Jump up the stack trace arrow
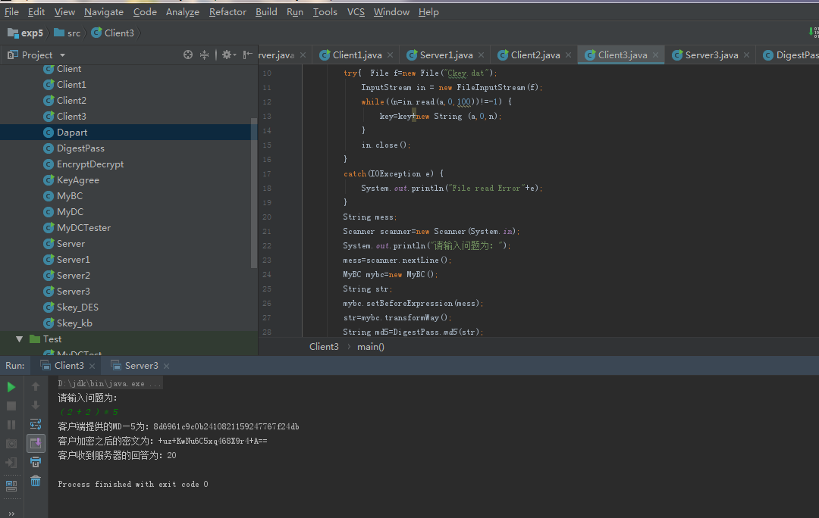 coord(36,386)
